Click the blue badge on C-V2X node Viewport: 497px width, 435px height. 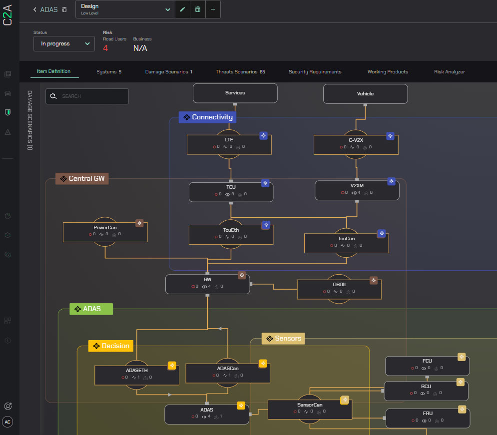point(391,136)
